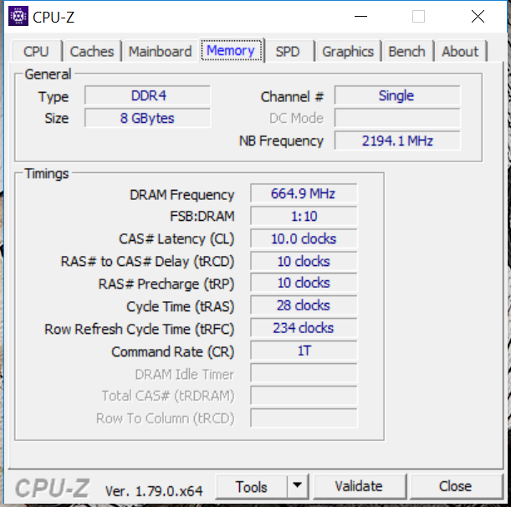Image resolution: width=511 pixels, height=507 pixels.
Task: Click the Validate button
Action: 359,487
